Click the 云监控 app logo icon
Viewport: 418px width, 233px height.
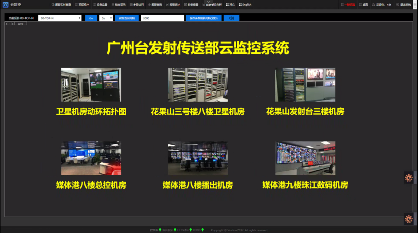tap(5, 5)
